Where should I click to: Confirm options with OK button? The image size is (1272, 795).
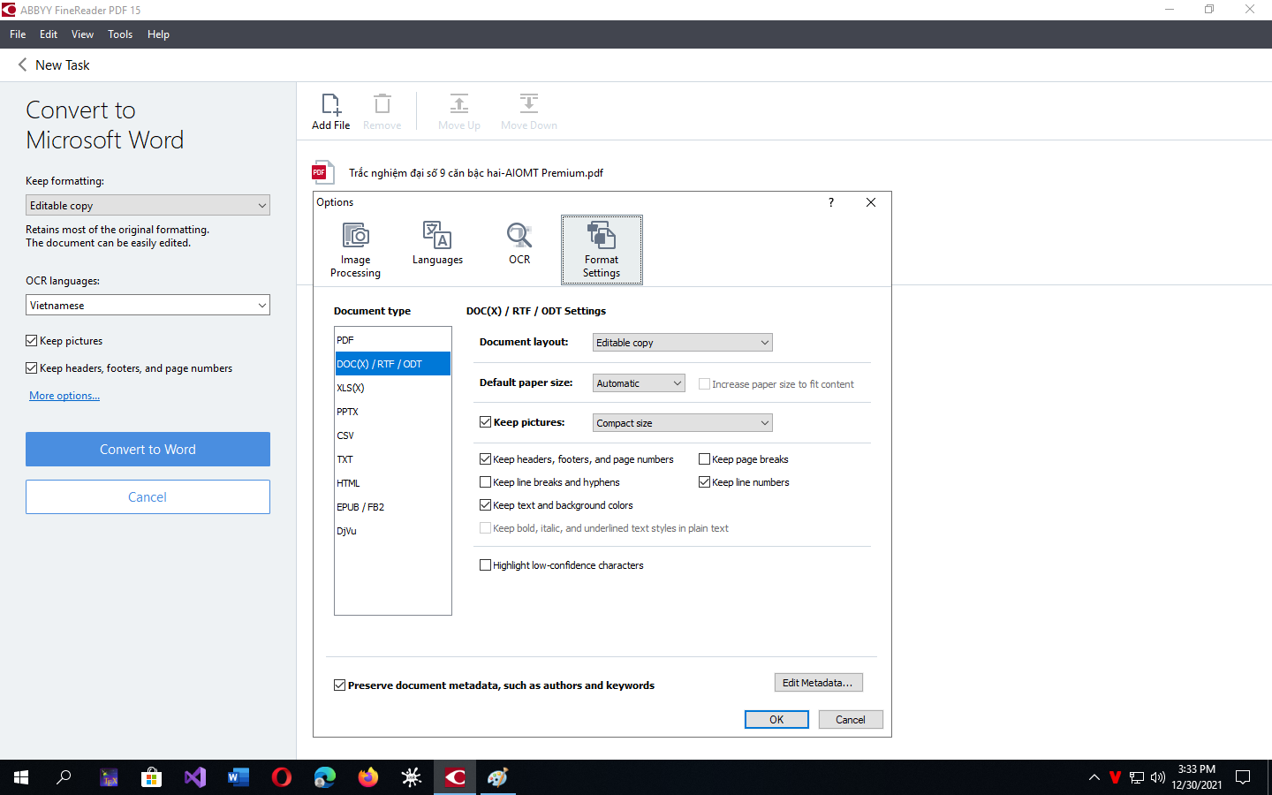coord(776,720)
